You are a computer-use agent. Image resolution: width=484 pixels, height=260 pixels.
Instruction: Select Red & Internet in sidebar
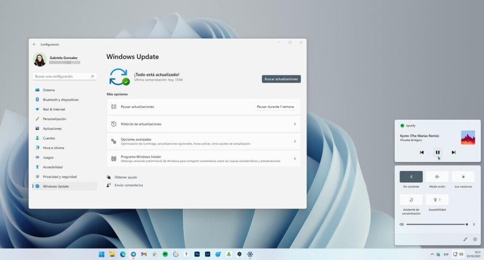pyautogui.click(x=54, y=109)
